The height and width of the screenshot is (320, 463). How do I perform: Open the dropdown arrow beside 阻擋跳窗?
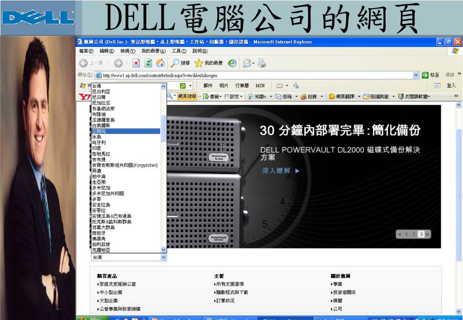point(393,96)
